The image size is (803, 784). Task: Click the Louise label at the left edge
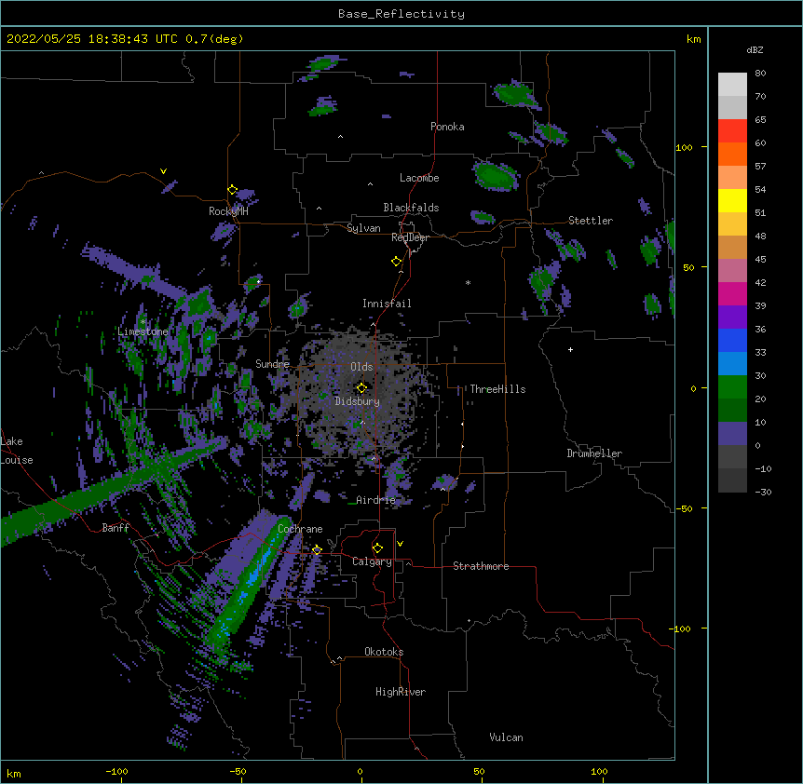coord(17,460)
